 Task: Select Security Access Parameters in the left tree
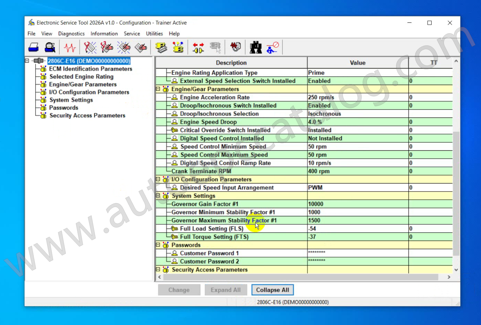click(87, 116)
